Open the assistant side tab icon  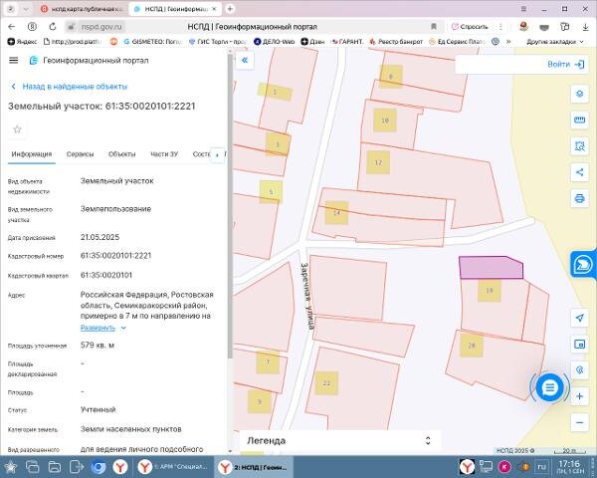583,264
